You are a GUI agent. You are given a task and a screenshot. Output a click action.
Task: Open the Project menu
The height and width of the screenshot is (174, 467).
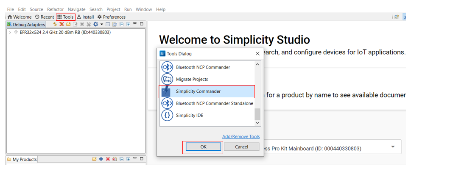(x=114, y=9)
